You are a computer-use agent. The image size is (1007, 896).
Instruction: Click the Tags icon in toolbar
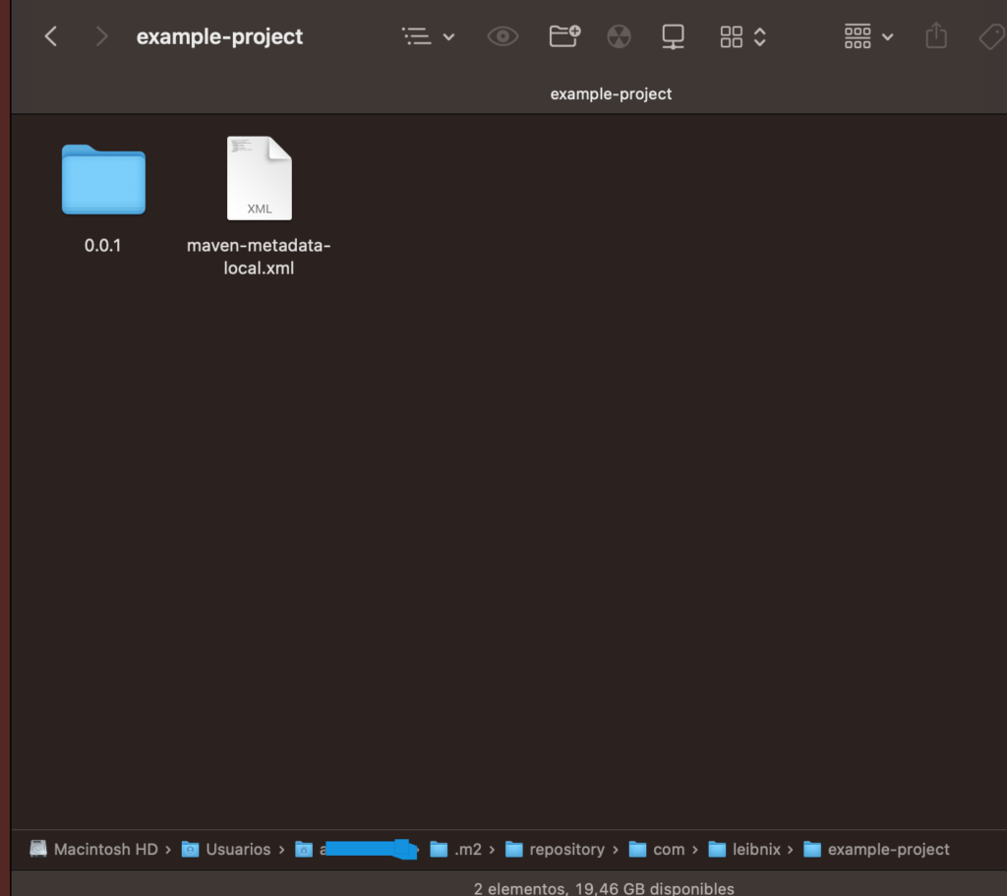pyautogui.click(x=991, y=37)
